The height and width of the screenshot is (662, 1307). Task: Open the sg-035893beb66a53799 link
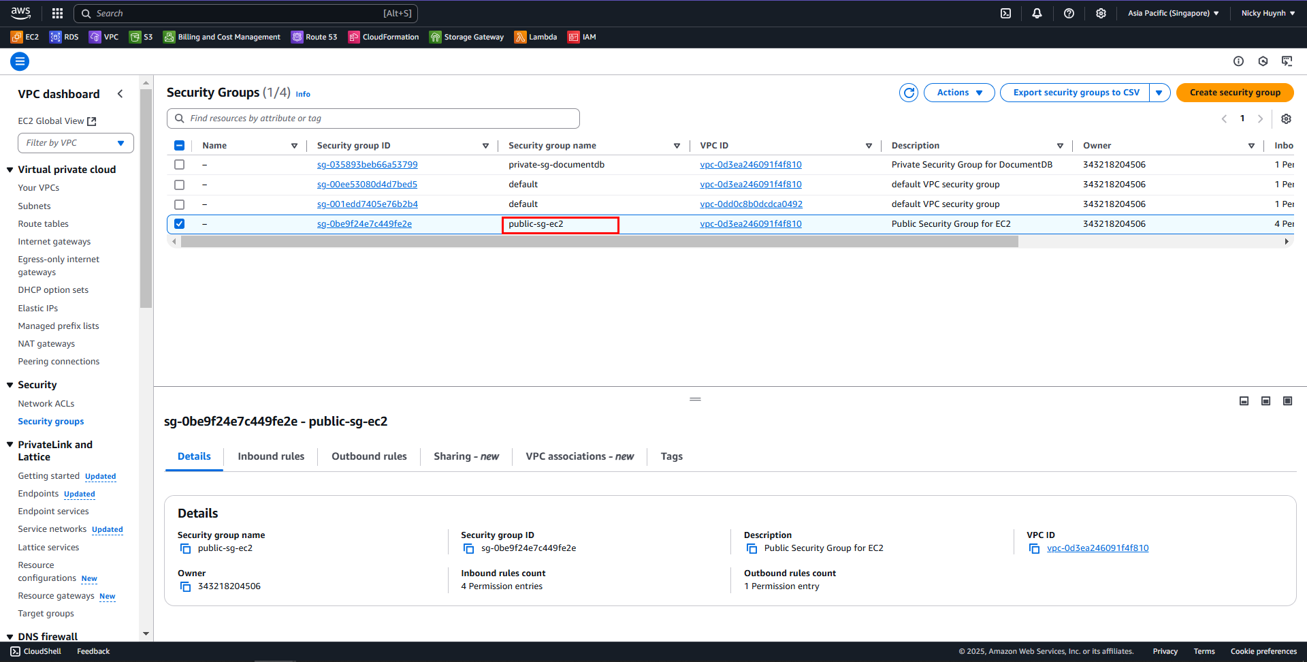(367, 165)
